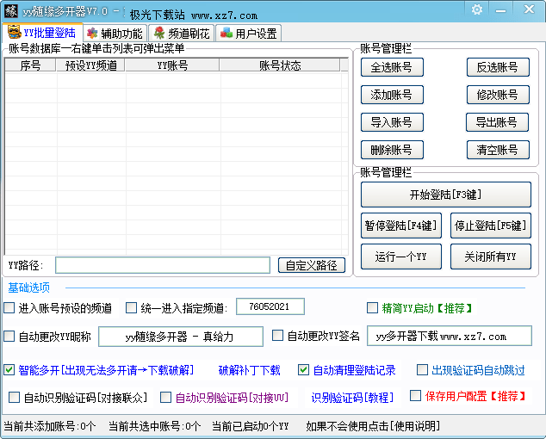Click the YY账号 column header

coord(172,65)
